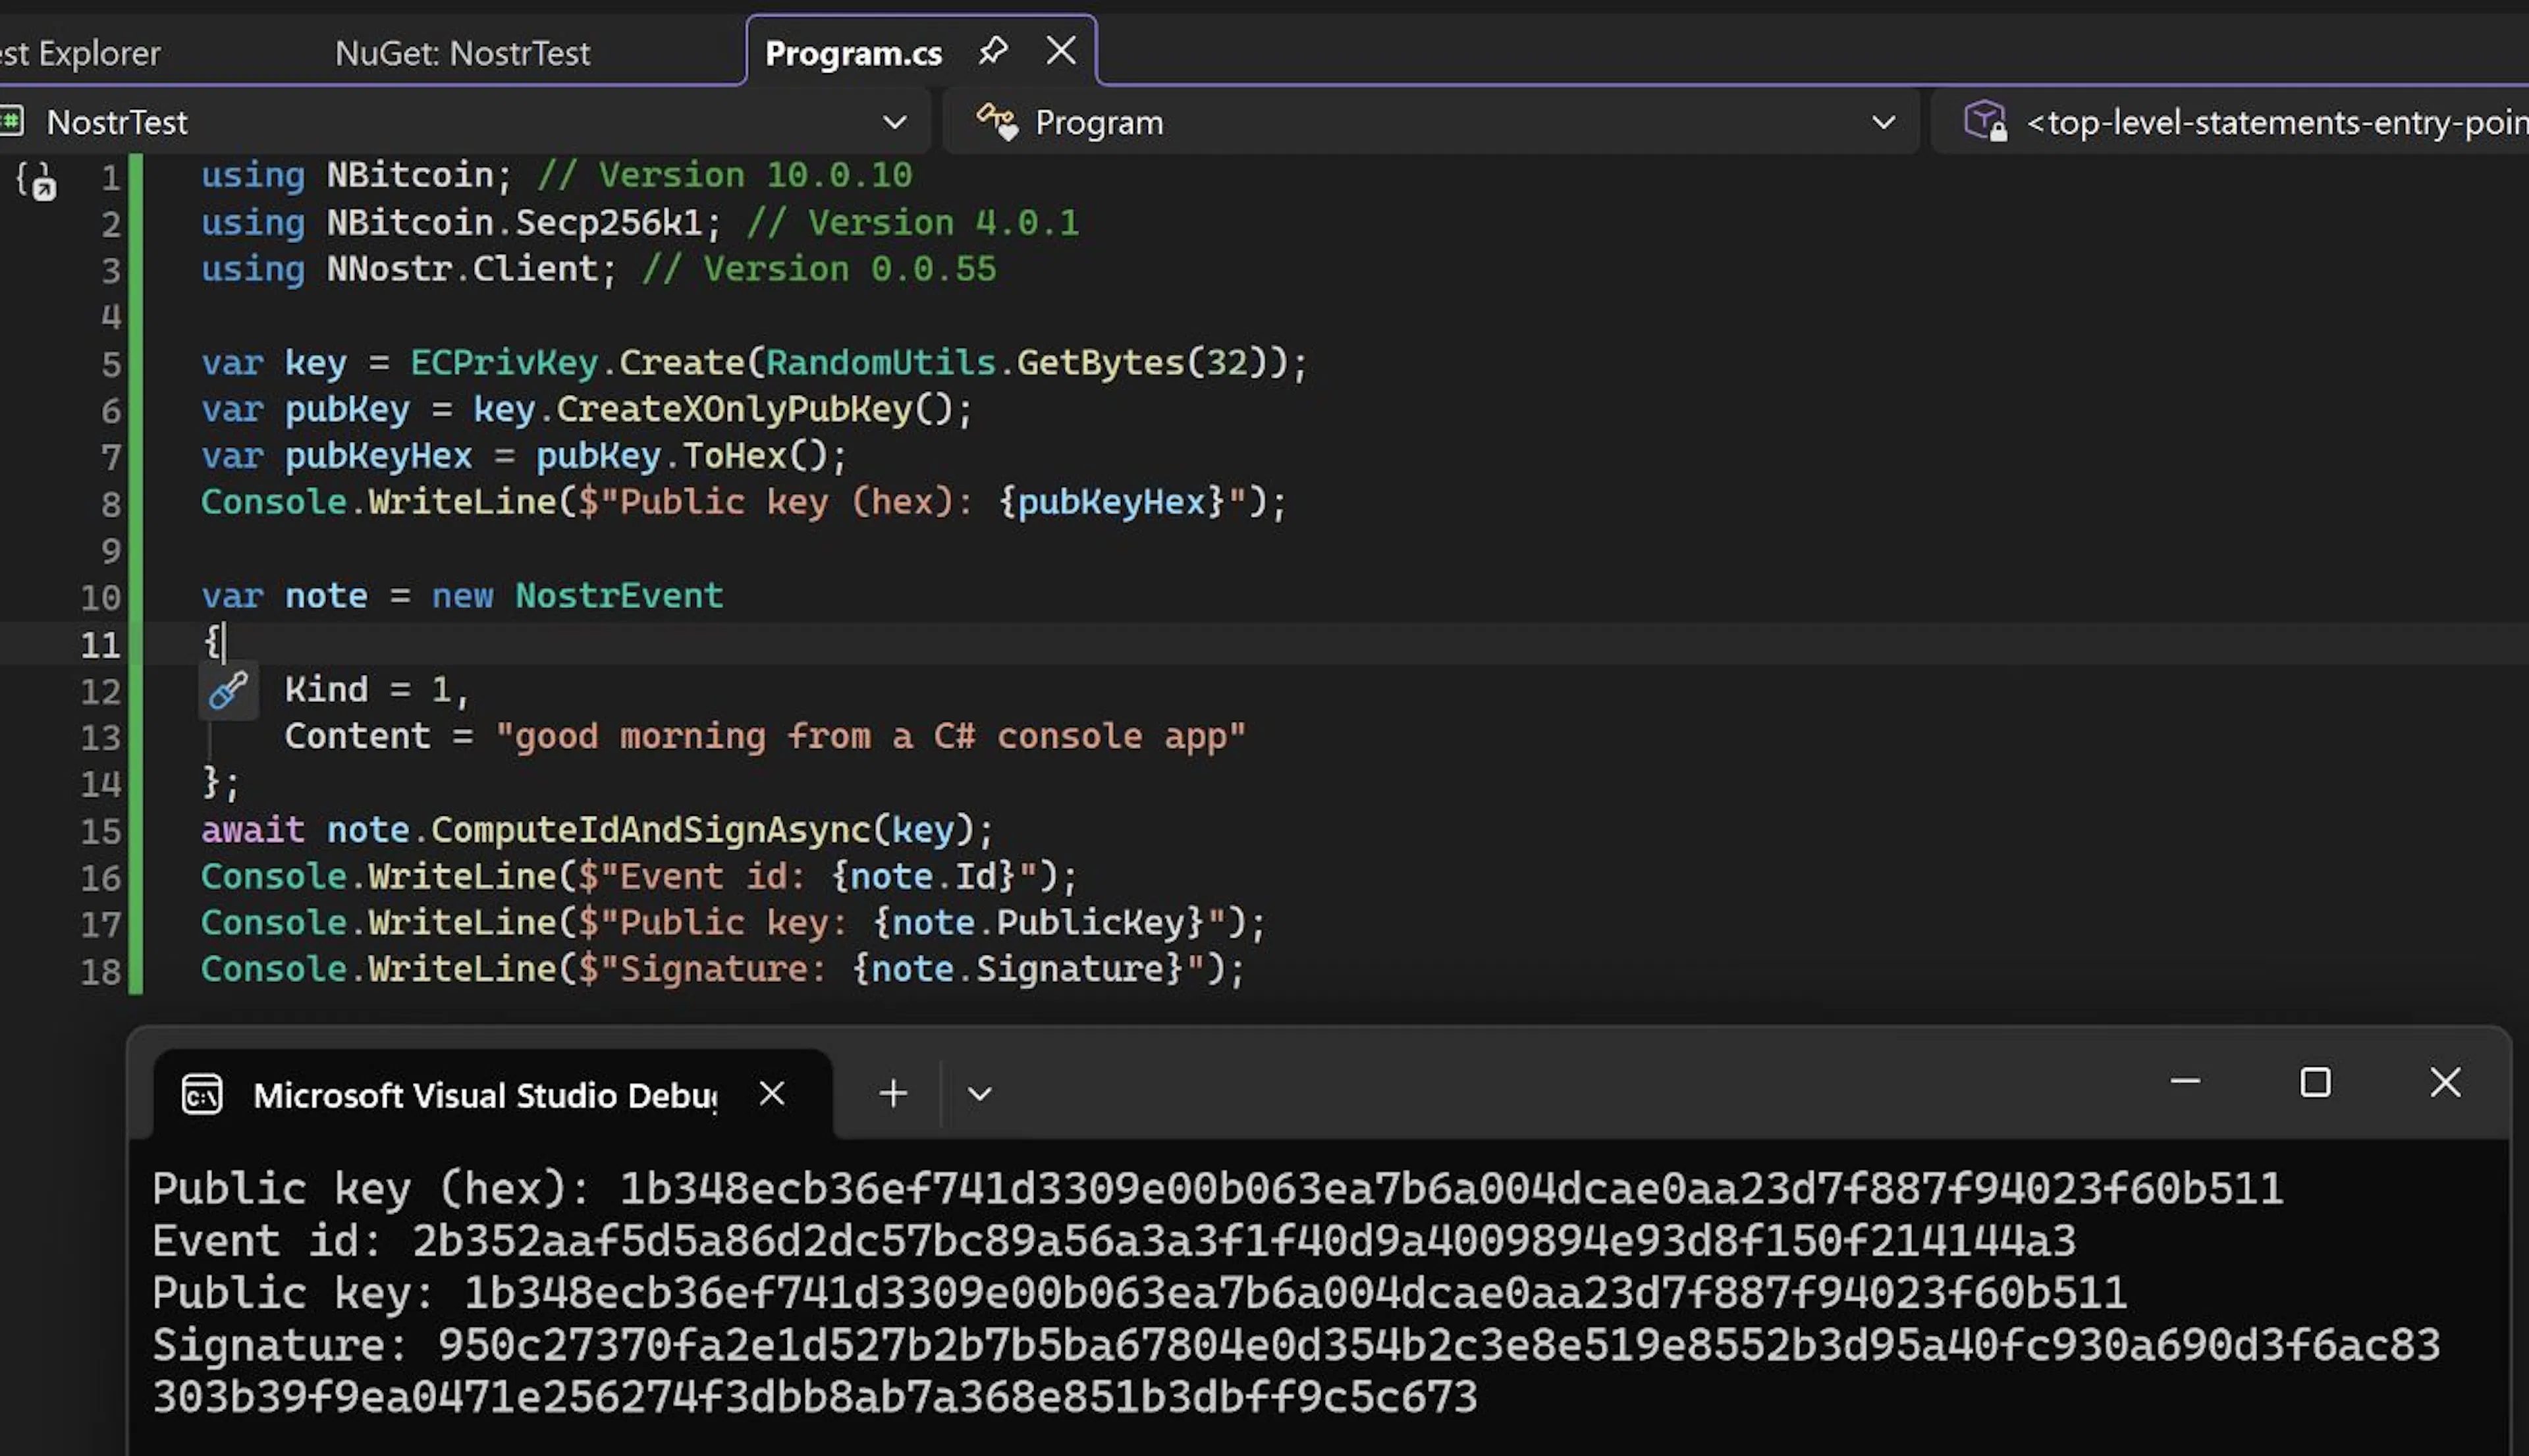Click the "Public key:" console output line
Viewport: 2529px width, 1456px height.
[x=1140, y=1293]
